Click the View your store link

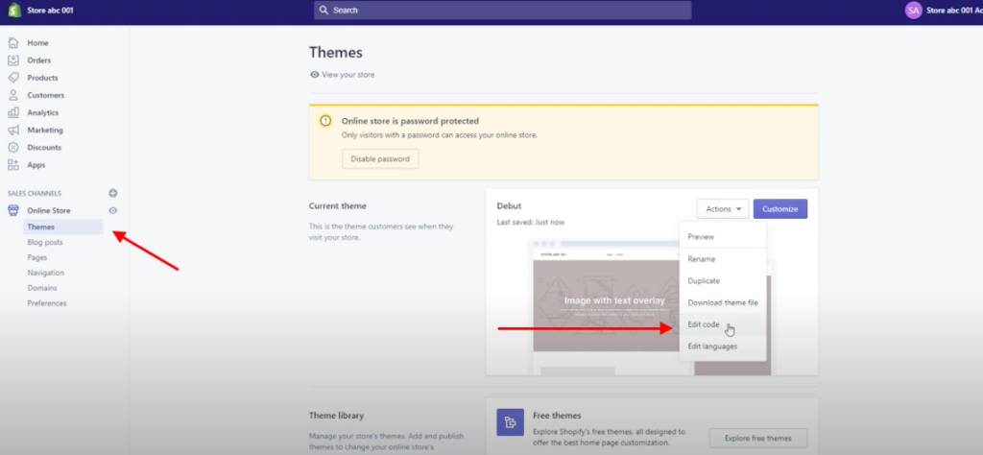click(348, 75)
